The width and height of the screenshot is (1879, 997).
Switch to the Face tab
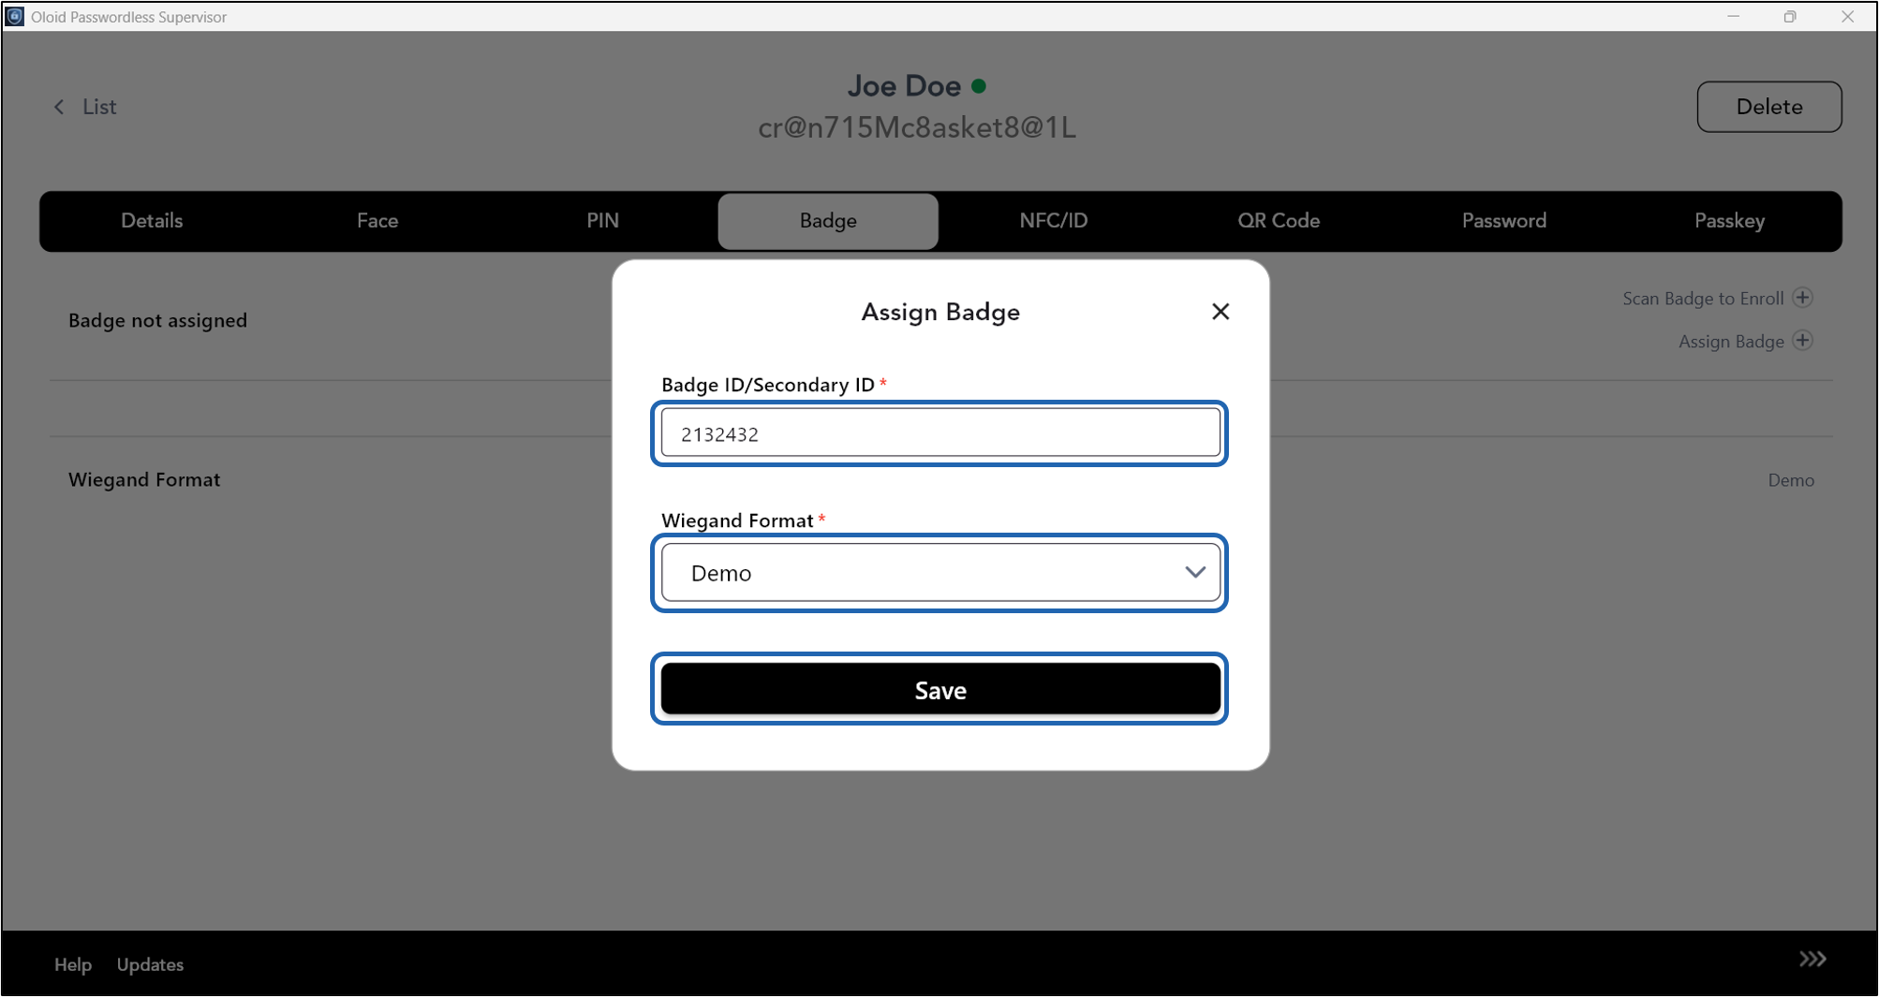(377, 221)
